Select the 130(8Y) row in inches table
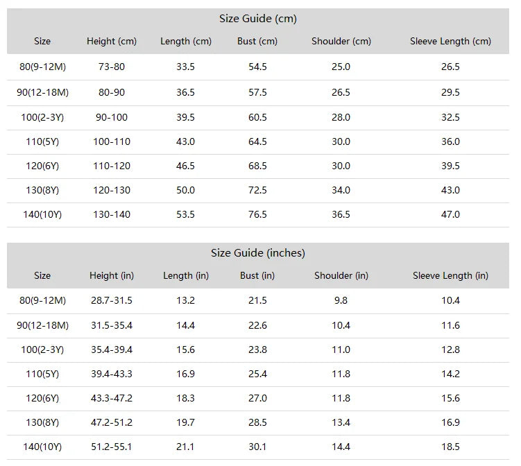Image resolution: width=521 pixels, height=466 pixels. point(258,423)
